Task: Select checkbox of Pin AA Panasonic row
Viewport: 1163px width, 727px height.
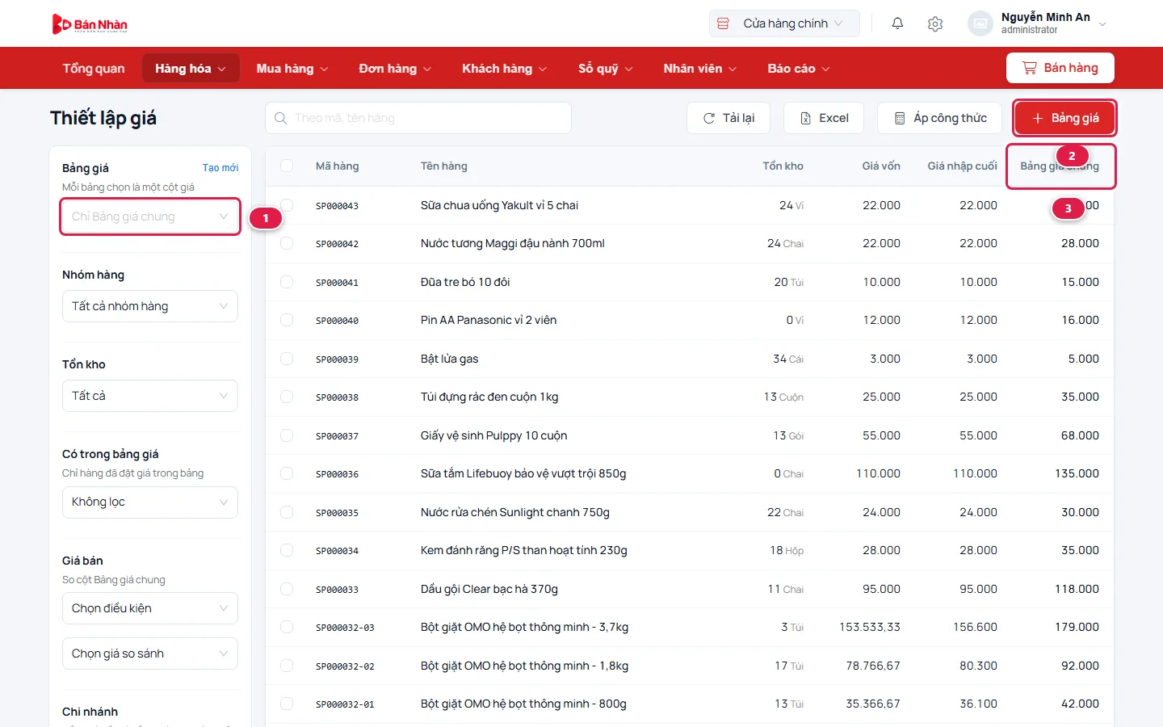Action: [x=287, y=320]
